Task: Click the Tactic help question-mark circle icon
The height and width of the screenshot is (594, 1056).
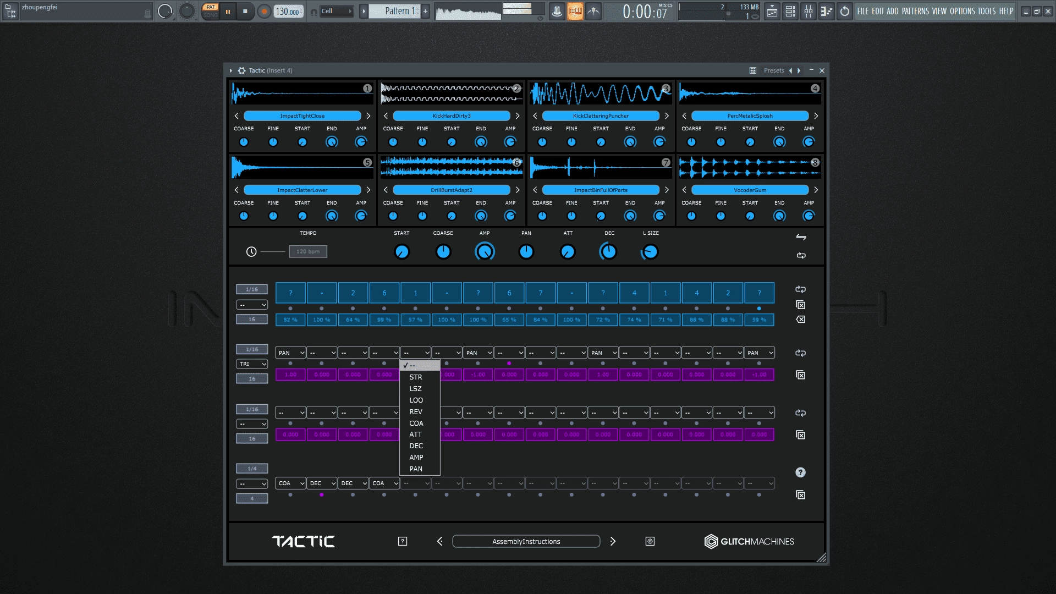Action: pyautogui.click(x=800, y=472)
